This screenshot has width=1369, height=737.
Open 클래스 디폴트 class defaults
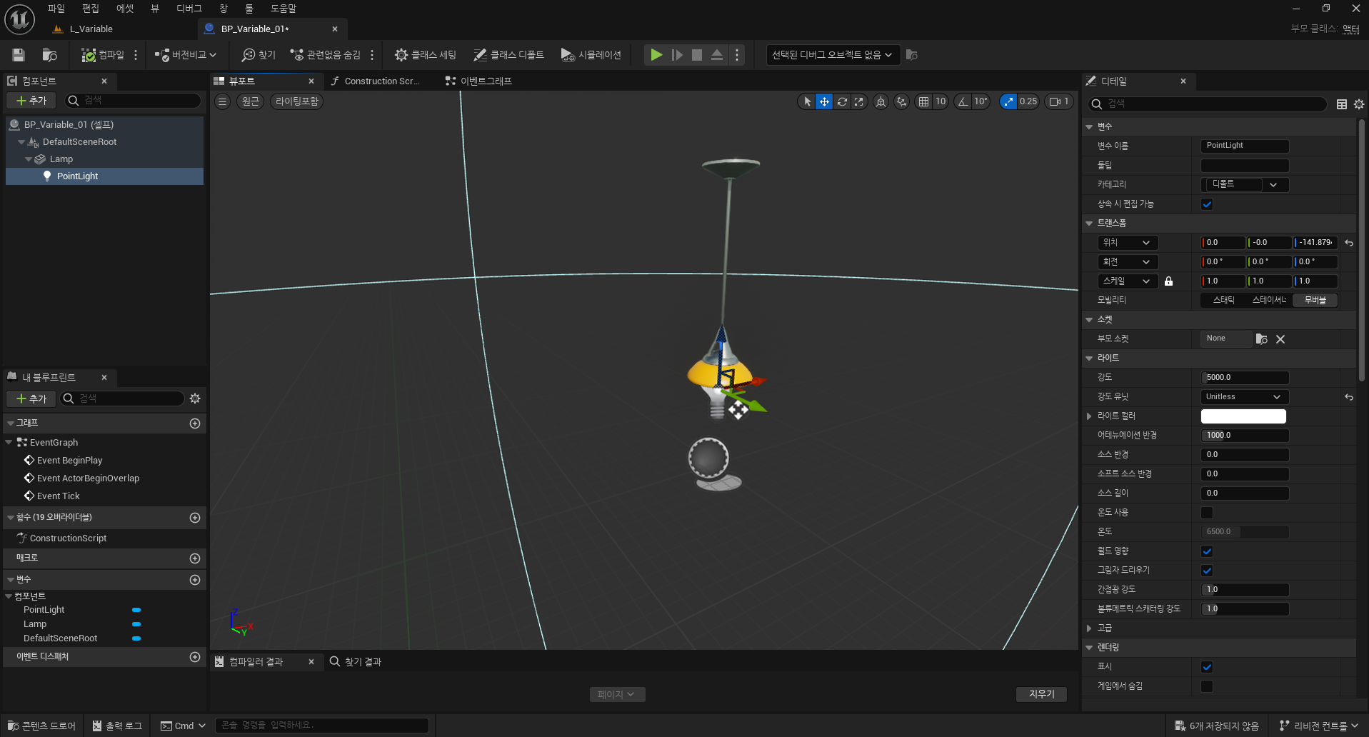(509, 55)
